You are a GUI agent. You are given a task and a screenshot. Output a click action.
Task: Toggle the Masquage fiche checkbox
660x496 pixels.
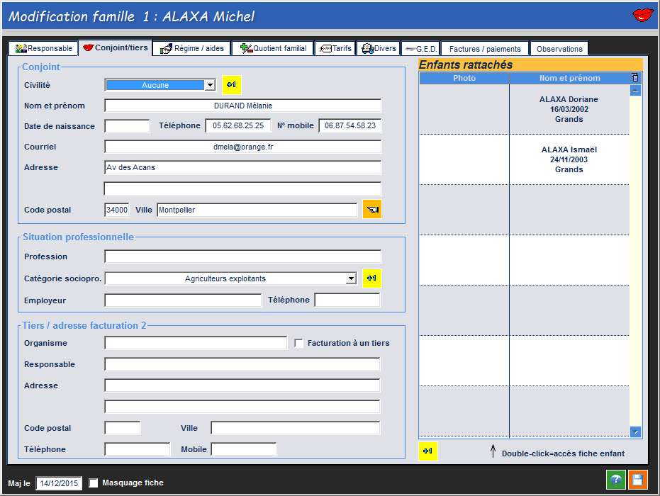(94, 483)
